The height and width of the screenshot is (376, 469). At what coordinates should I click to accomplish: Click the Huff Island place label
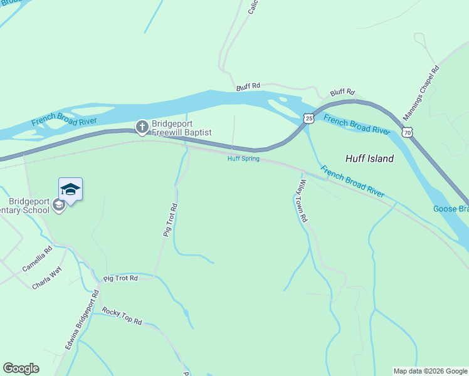[x=369, y=159]
